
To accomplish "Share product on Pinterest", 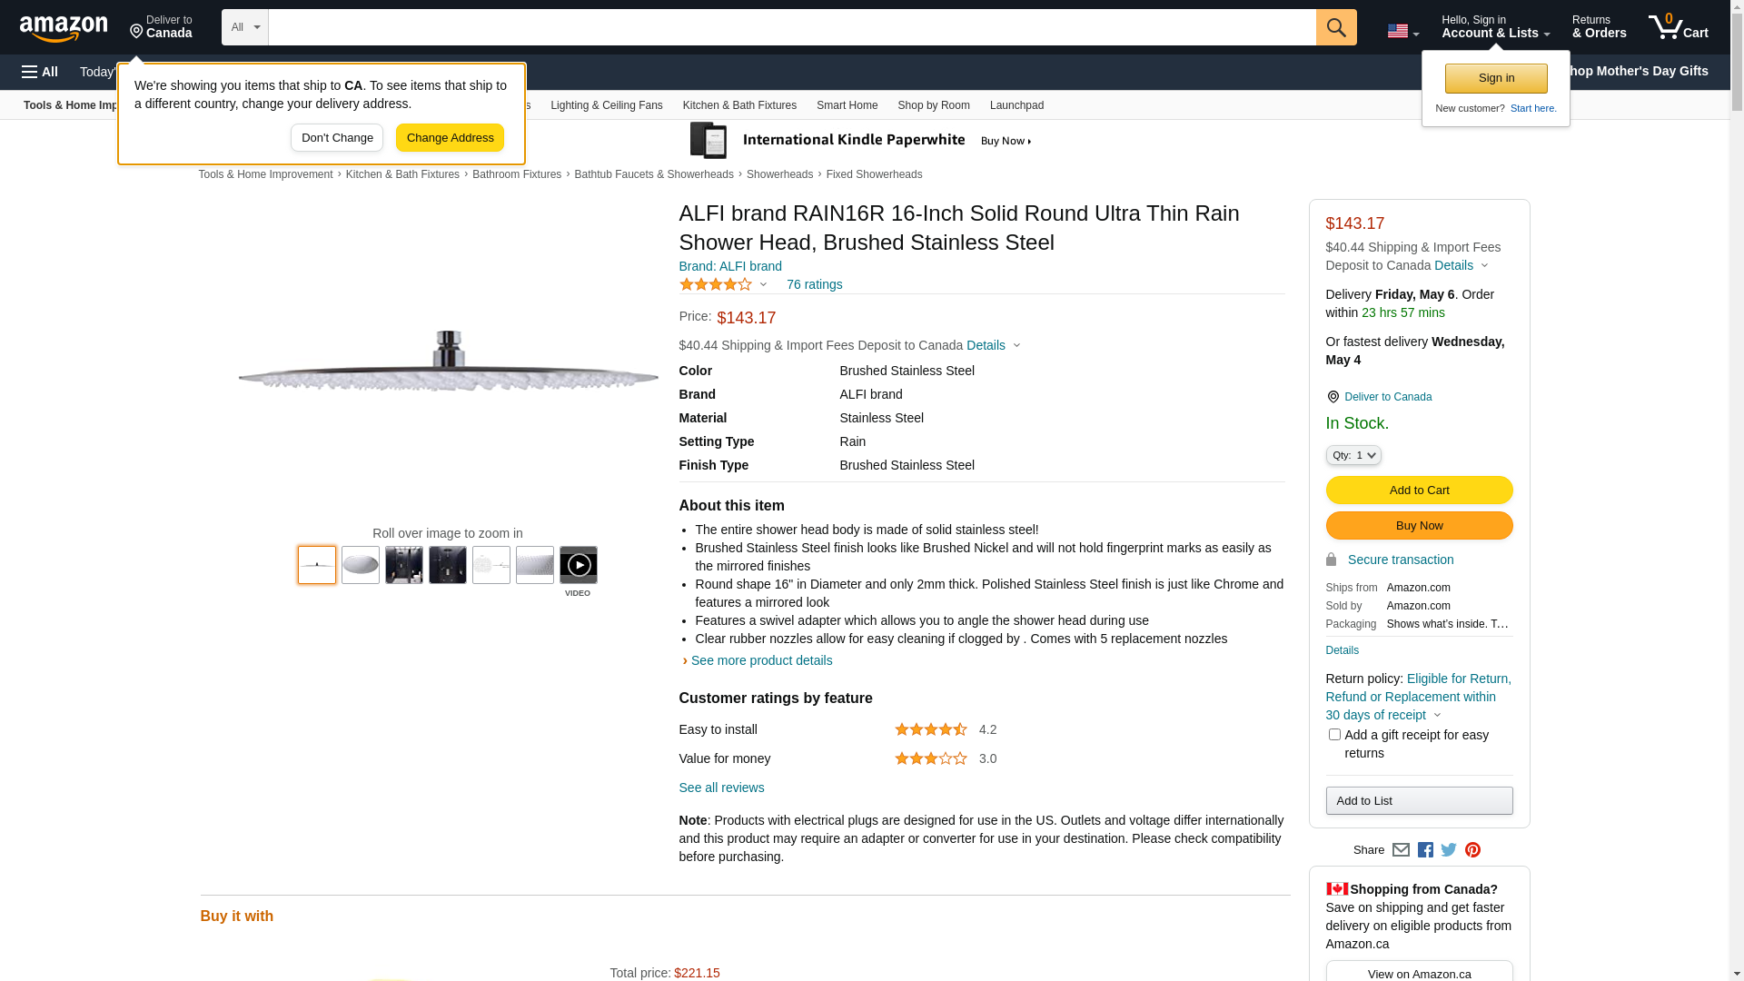I will click(x=1472, y=850).
